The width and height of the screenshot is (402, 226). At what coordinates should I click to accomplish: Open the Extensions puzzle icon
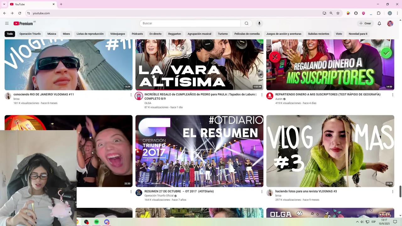(x=378, y=13)
